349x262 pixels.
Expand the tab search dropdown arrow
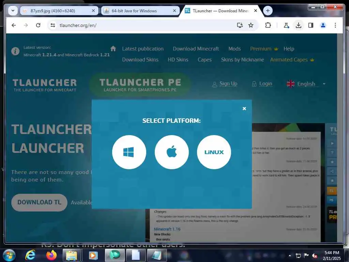13,11
